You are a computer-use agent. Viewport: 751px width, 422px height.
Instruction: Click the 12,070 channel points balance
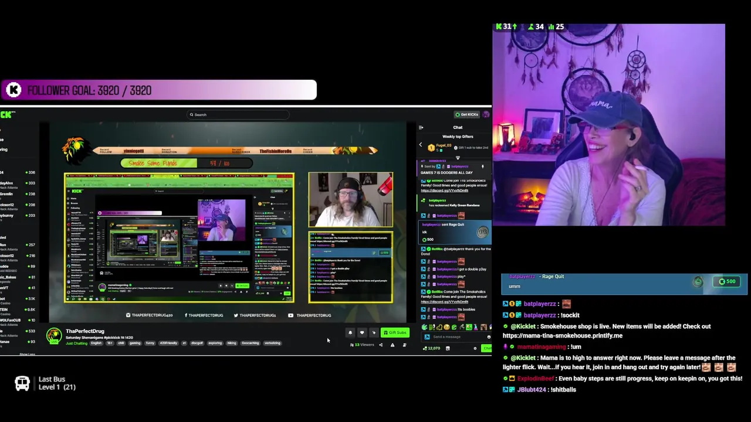[432, 348]
